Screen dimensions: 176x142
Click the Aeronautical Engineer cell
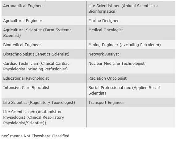point(44,8)
